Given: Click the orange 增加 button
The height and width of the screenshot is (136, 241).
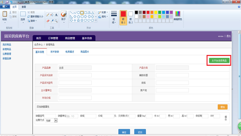Looking at the screenshot, I should (223, 107).
